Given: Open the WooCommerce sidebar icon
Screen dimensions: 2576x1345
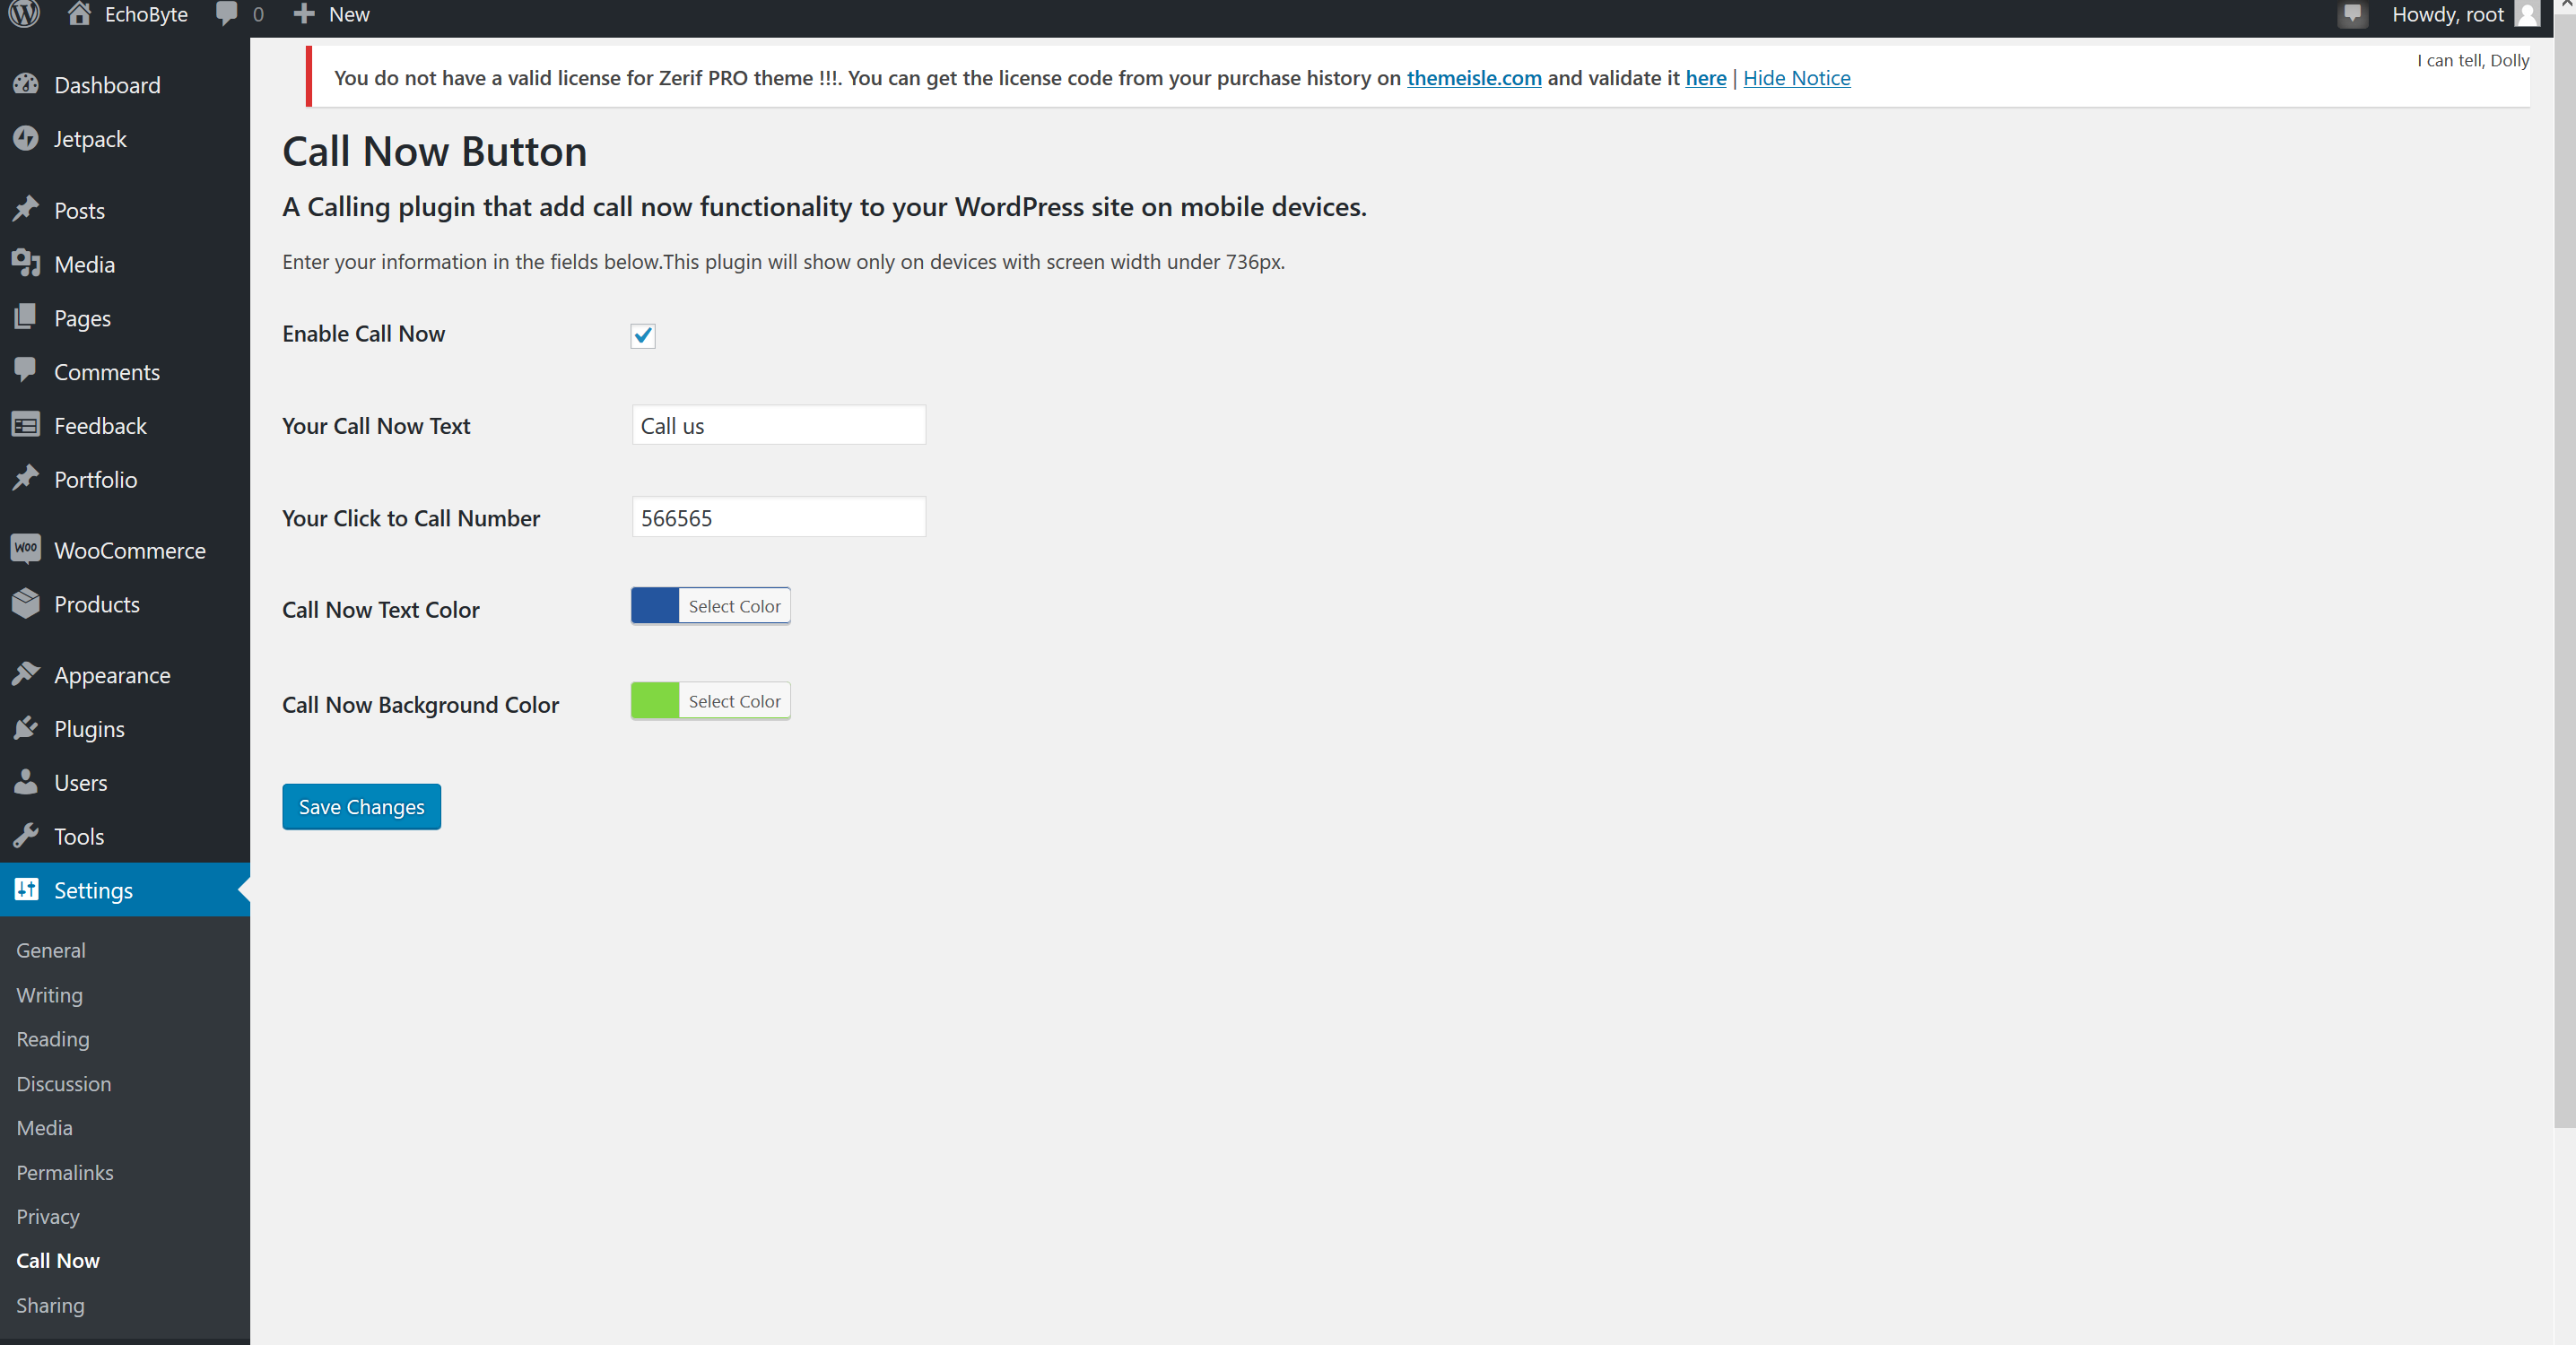Looking at the screenshot, I should [26, 549].
